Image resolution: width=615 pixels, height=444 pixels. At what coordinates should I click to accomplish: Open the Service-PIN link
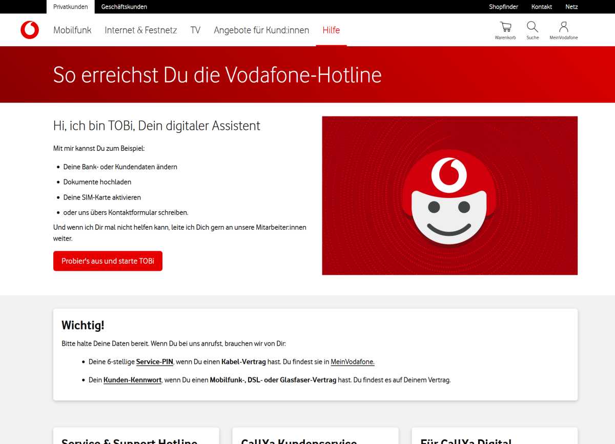click(154, 361)
